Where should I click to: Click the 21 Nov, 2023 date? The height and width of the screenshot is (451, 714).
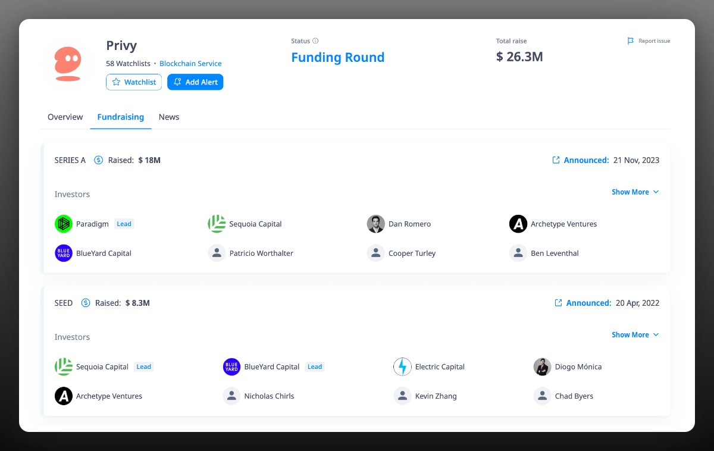tap(636, 160)
